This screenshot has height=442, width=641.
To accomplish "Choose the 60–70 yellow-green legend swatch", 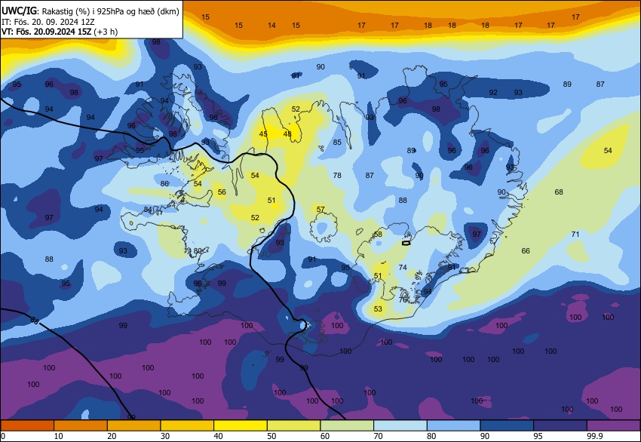I will (x=347, y=425).
